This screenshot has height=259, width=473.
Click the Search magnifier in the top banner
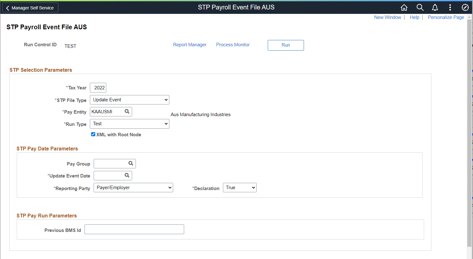[420, 7]
